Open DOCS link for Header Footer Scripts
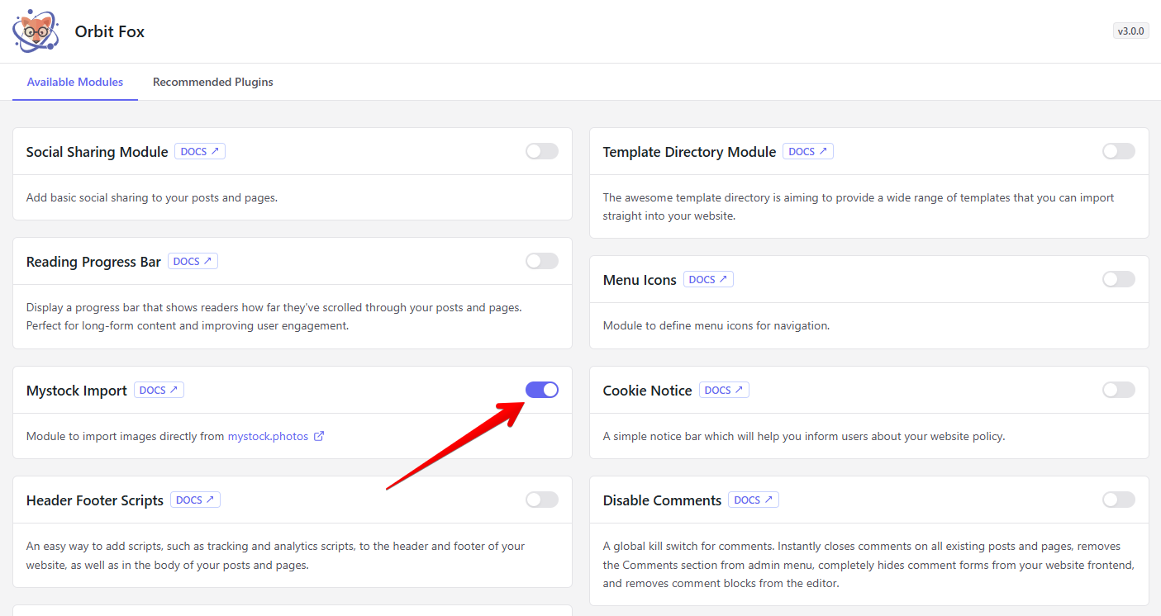The width and height of the screenshot is (1161, 616). click(195, 500)
